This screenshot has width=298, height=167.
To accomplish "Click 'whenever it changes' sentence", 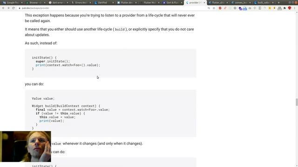I will 102,143.
